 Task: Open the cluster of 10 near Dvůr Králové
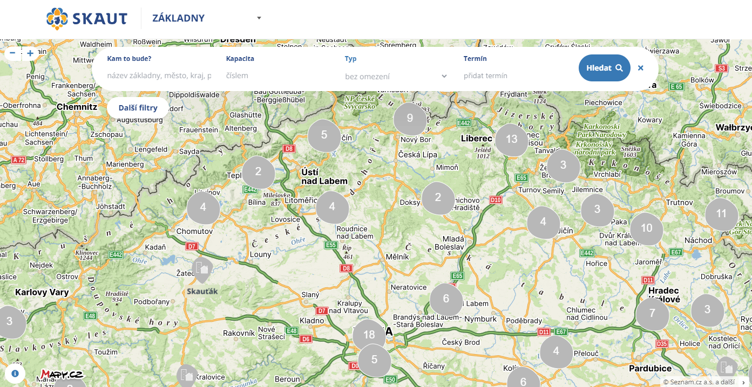(x=646, y=229)
